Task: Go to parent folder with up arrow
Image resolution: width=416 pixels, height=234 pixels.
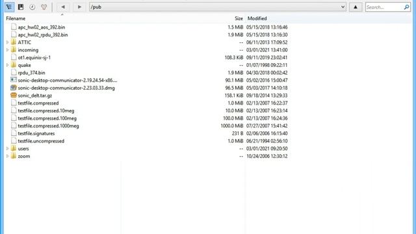Action: tap(356, 7)
